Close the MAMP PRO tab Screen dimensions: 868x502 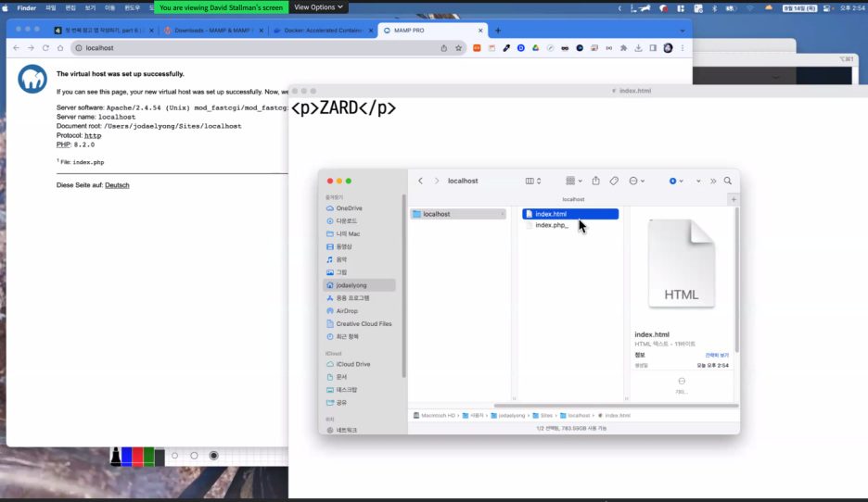[x=480, y=31]
